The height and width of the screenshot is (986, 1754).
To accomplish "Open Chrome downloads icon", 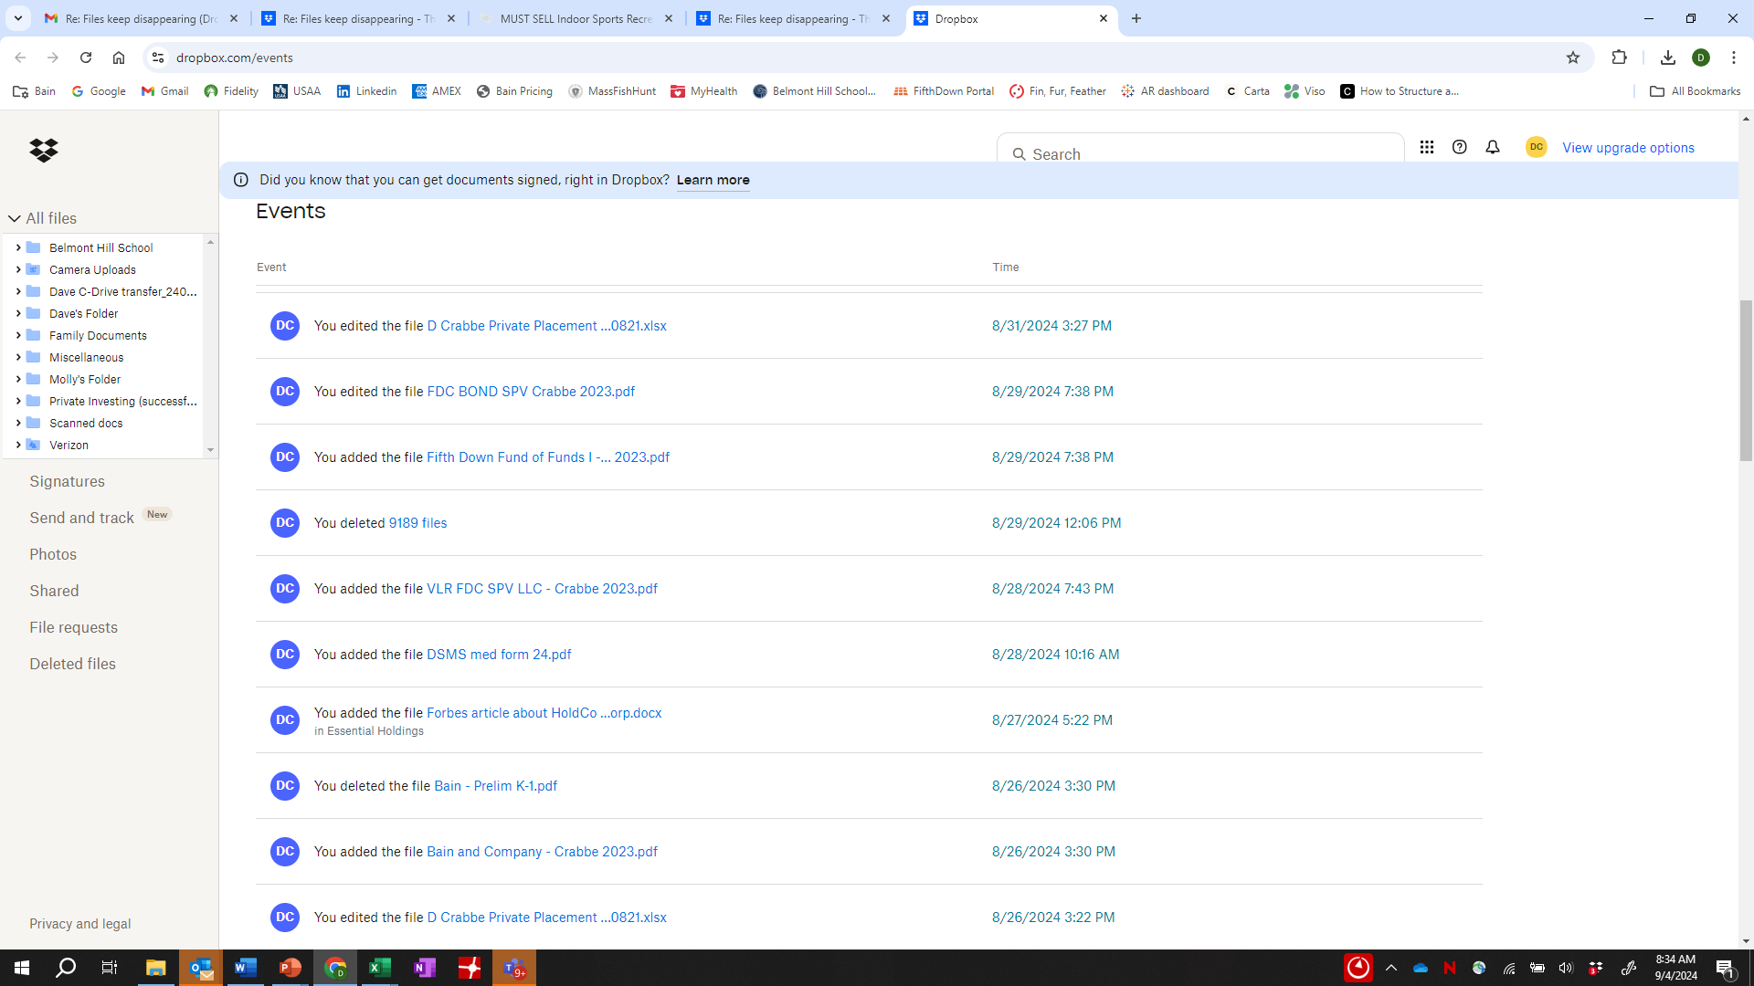I will point(1667,58).
